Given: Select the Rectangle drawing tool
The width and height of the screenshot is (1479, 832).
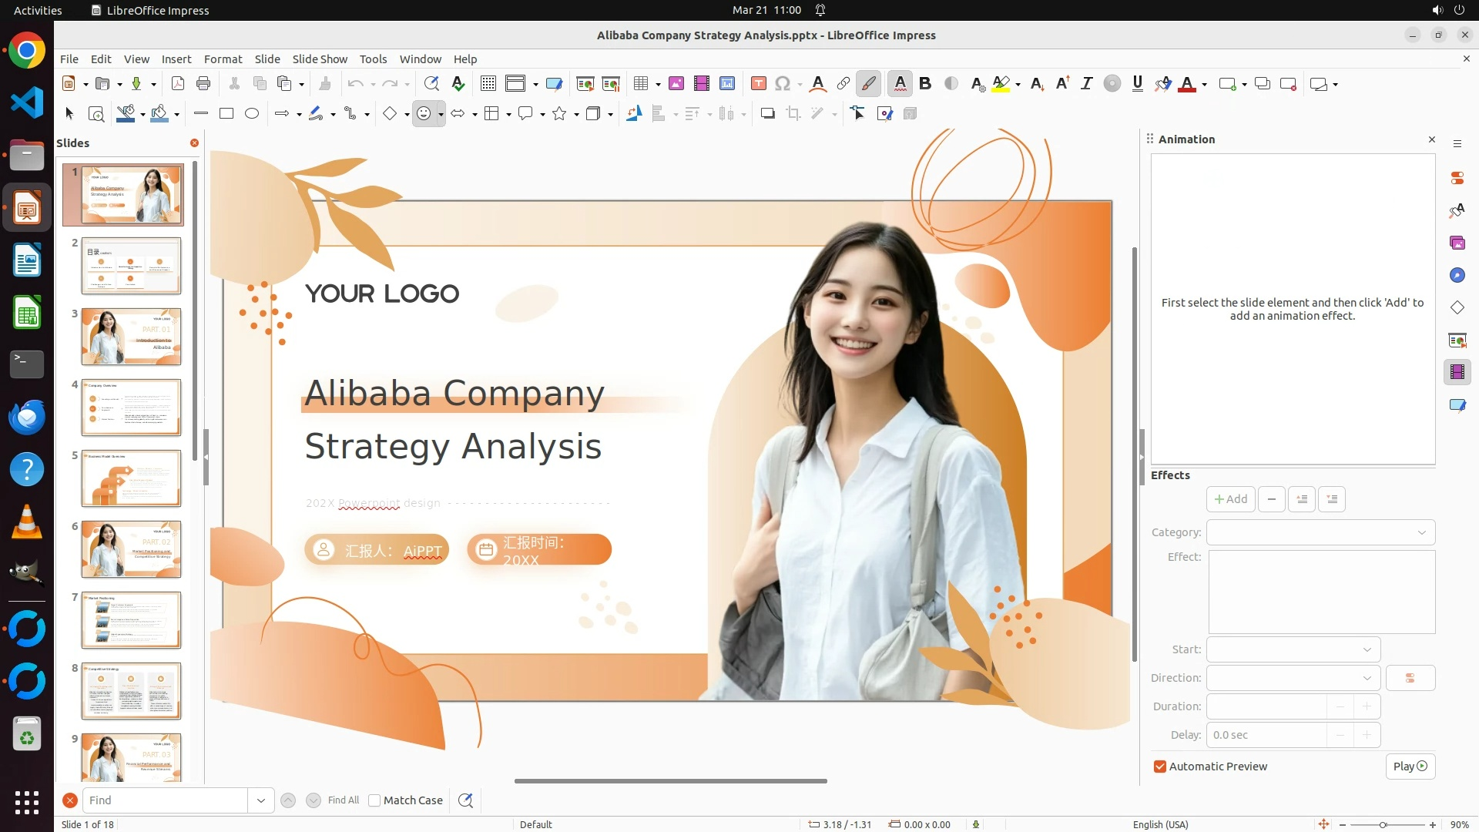Looking at the screenshot, I should pos(226,114).
